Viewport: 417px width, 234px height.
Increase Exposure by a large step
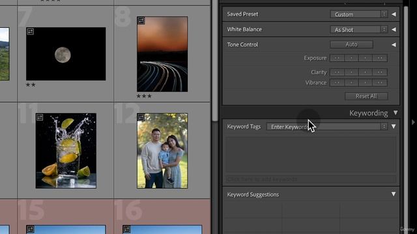pyautogui.click(x=380, y=58)
